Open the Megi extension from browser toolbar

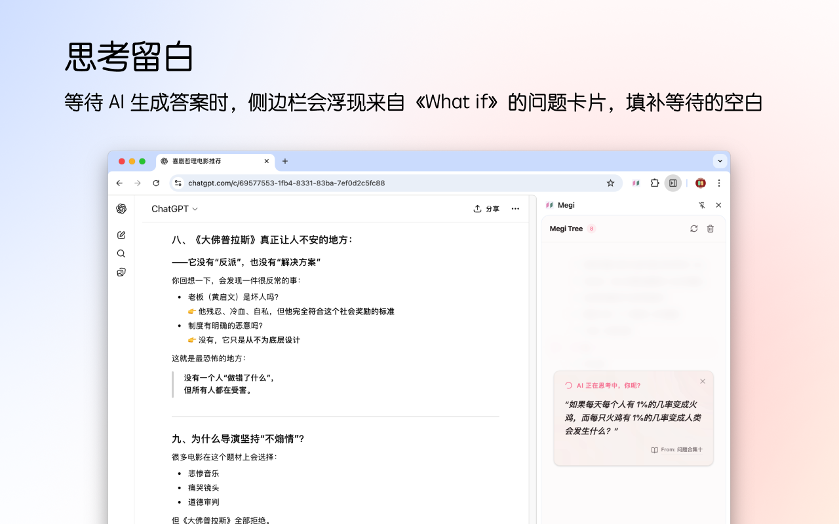[636, 183]
